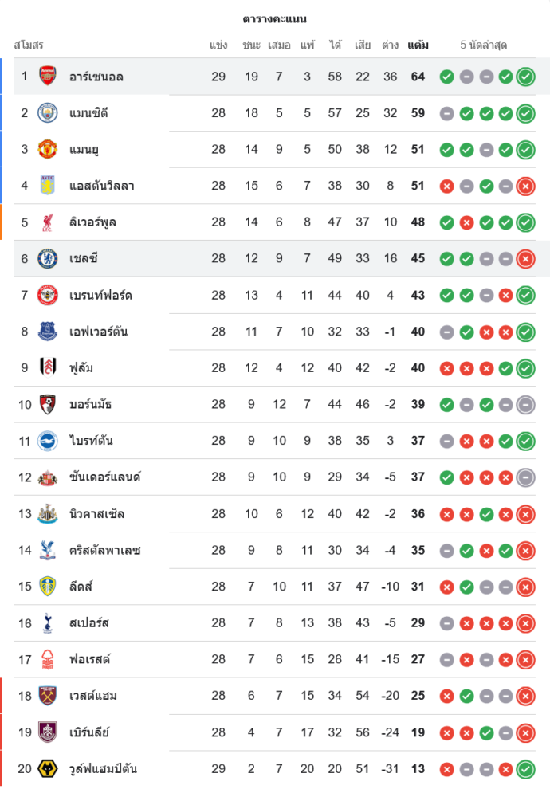The height and width of the screenshot is (797, 550).
Task: Click the Arsenal club crest icon
Action: [48, 77]
